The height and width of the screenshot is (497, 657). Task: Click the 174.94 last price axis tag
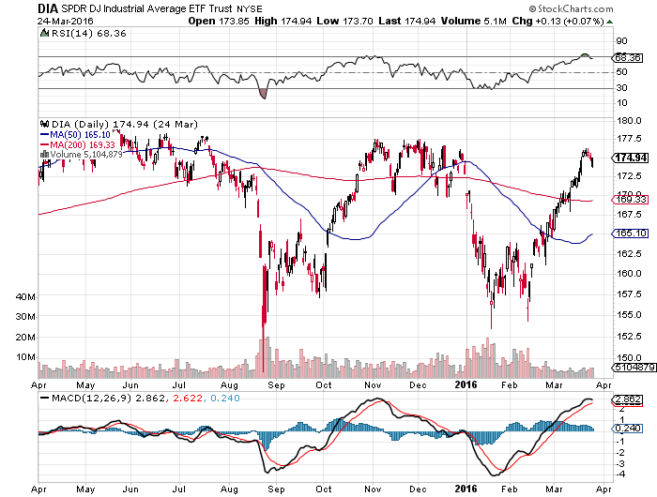630,158
